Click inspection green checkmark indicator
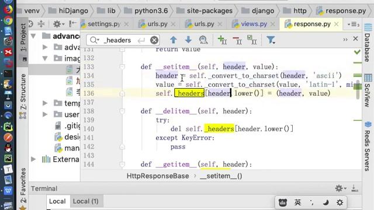The height and width of the screenshot is (210, 374). point(357,52)
